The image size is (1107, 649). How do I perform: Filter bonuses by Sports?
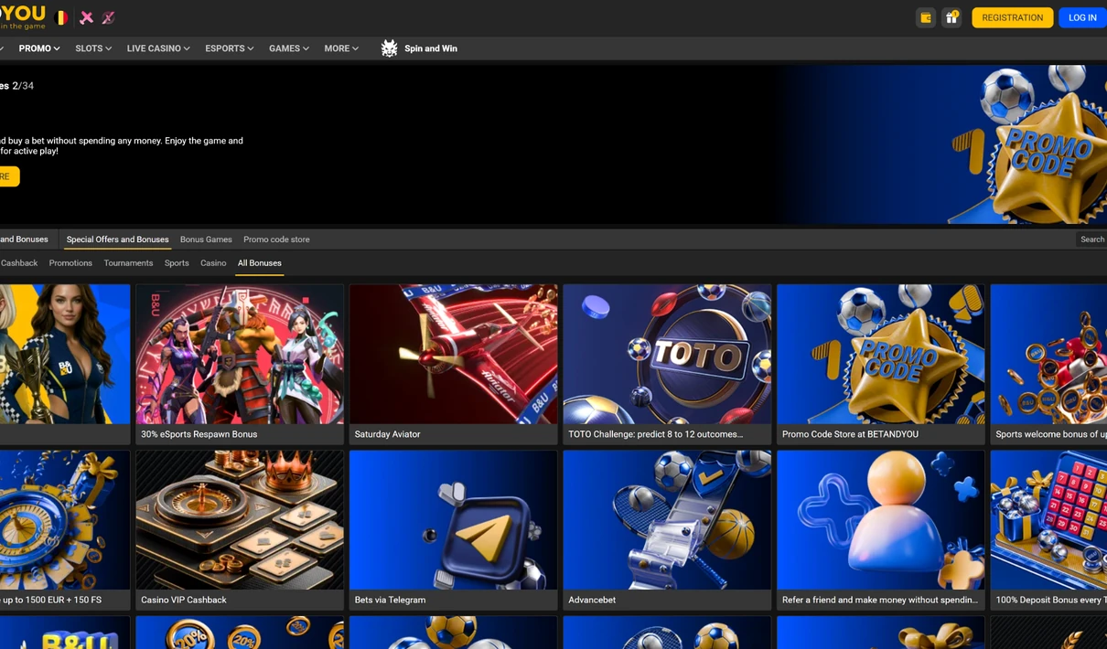point(177,263)
